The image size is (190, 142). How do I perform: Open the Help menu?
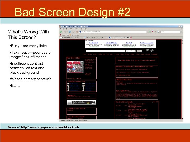click(x=86, y=29)
